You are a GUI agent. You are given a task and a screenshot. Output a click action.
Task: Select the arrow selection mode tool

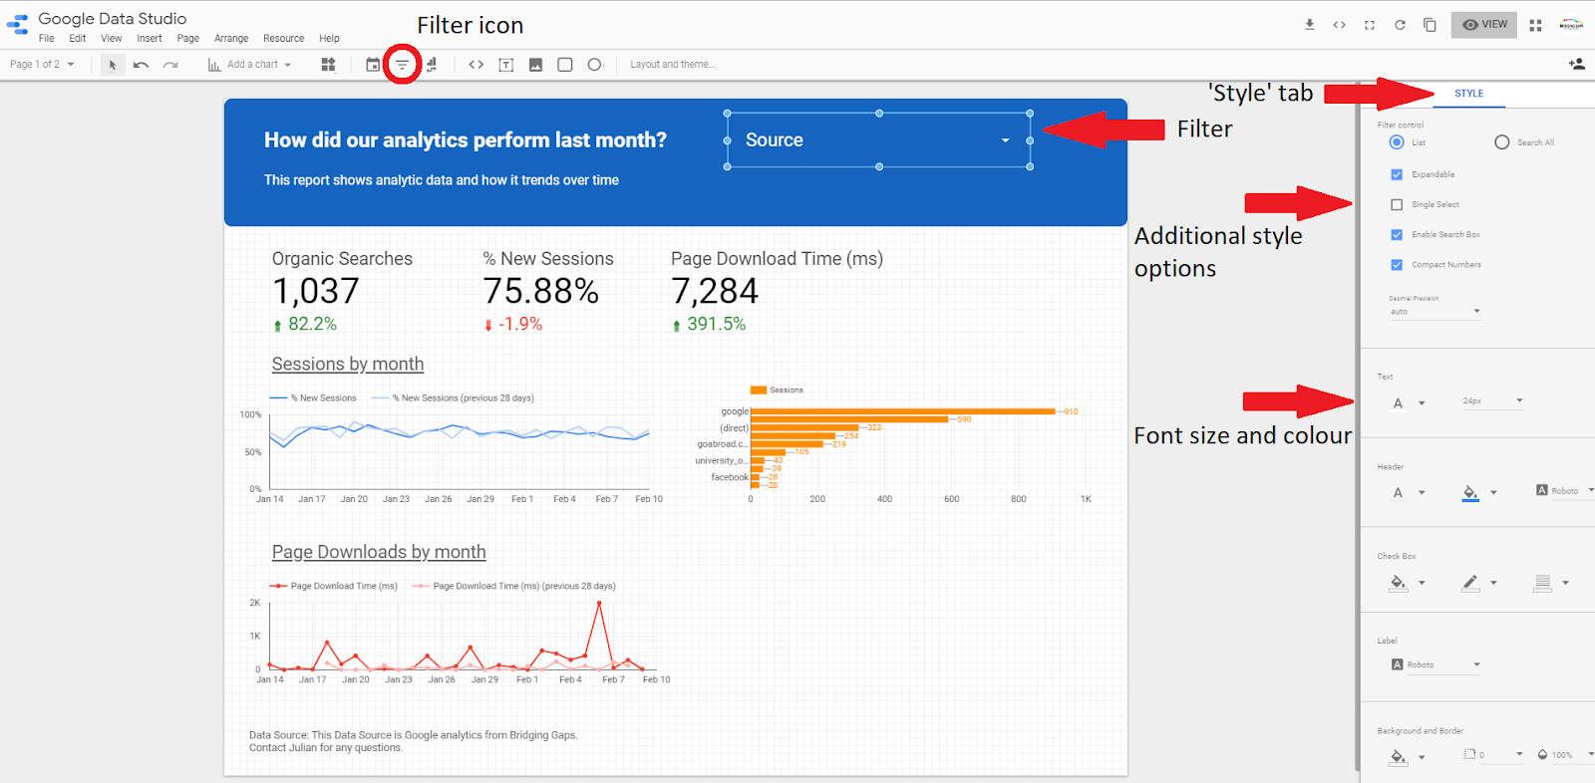tap(113, 65)
